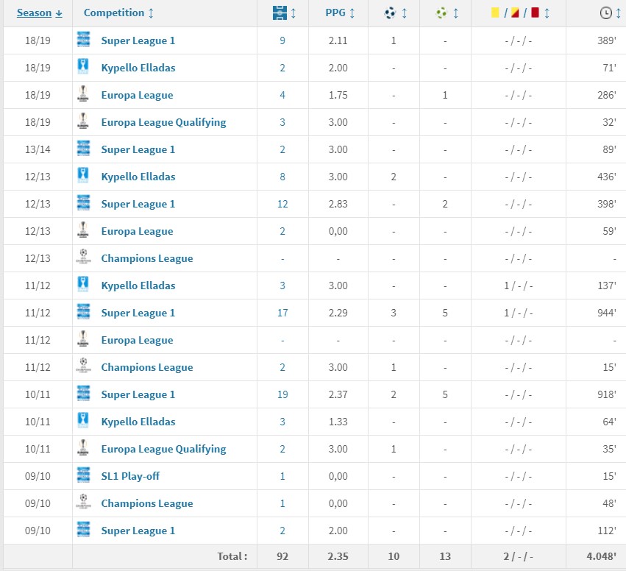The height and width of the screenshot is (571, 626).
Task: Click the Super League 1 logo in the 10/11 row
Action: (x=83, y=394)
